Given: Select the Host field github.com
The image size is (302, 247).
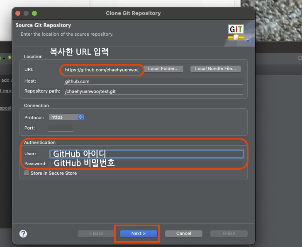Looking at the screenshot, I should [x=153, y=81].
